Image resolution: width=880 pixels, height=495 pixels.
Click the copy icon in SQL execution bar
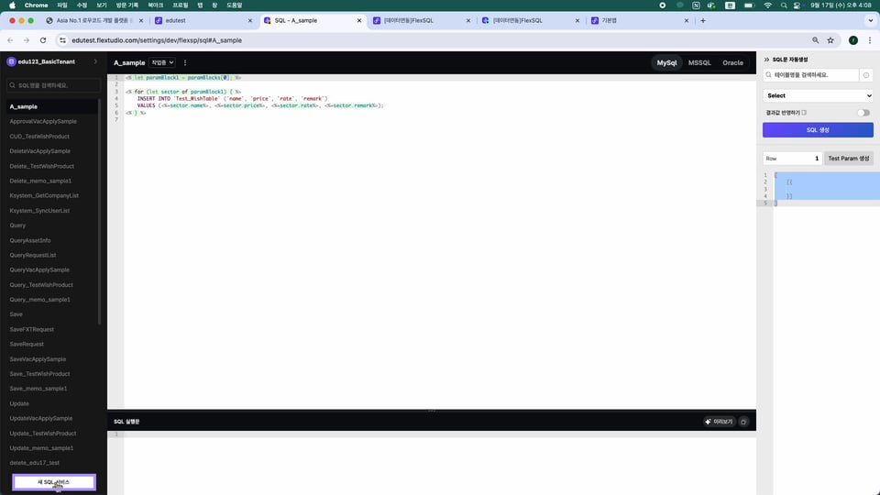coord(743,422)
